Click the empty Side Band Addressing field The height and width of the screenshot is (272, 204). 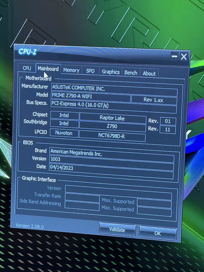tap(82, 206)
